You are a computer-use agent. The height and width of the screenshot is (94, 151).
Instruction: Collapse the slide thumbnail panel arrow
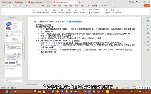(x=23, y=18)
